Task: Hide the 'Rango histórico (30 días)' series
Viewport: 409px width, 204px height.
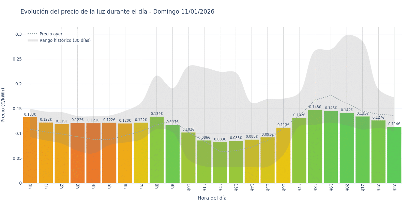Action: 65,40
